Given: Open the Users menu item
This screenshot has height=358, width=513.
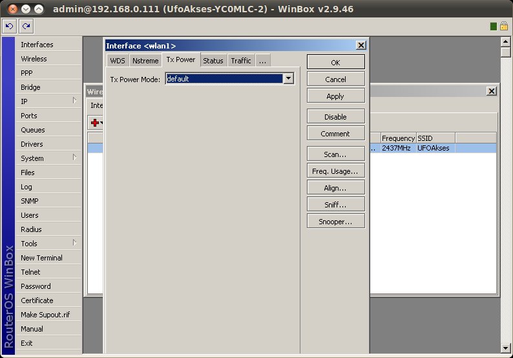Looking at the screenshot, I should (48, 215).
